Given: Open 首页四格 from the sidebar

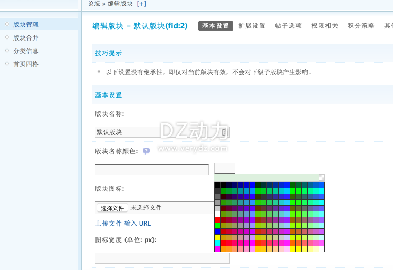Looking at the screenshot, I should point(25,64).
